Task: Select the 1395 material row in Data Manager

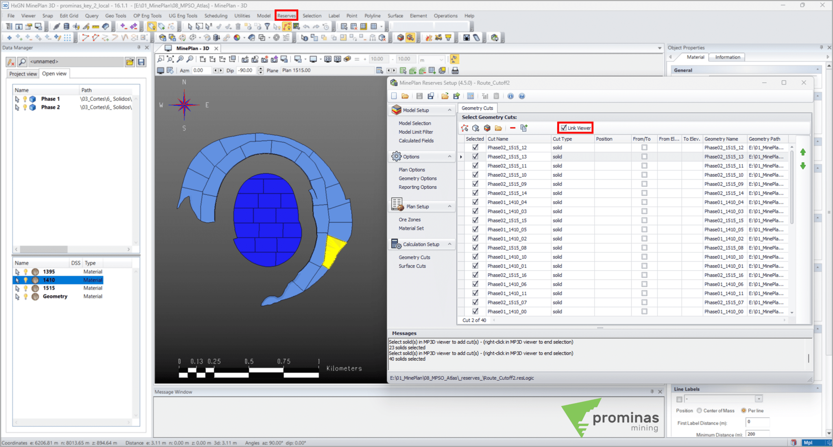Action: tap(58, 272)
